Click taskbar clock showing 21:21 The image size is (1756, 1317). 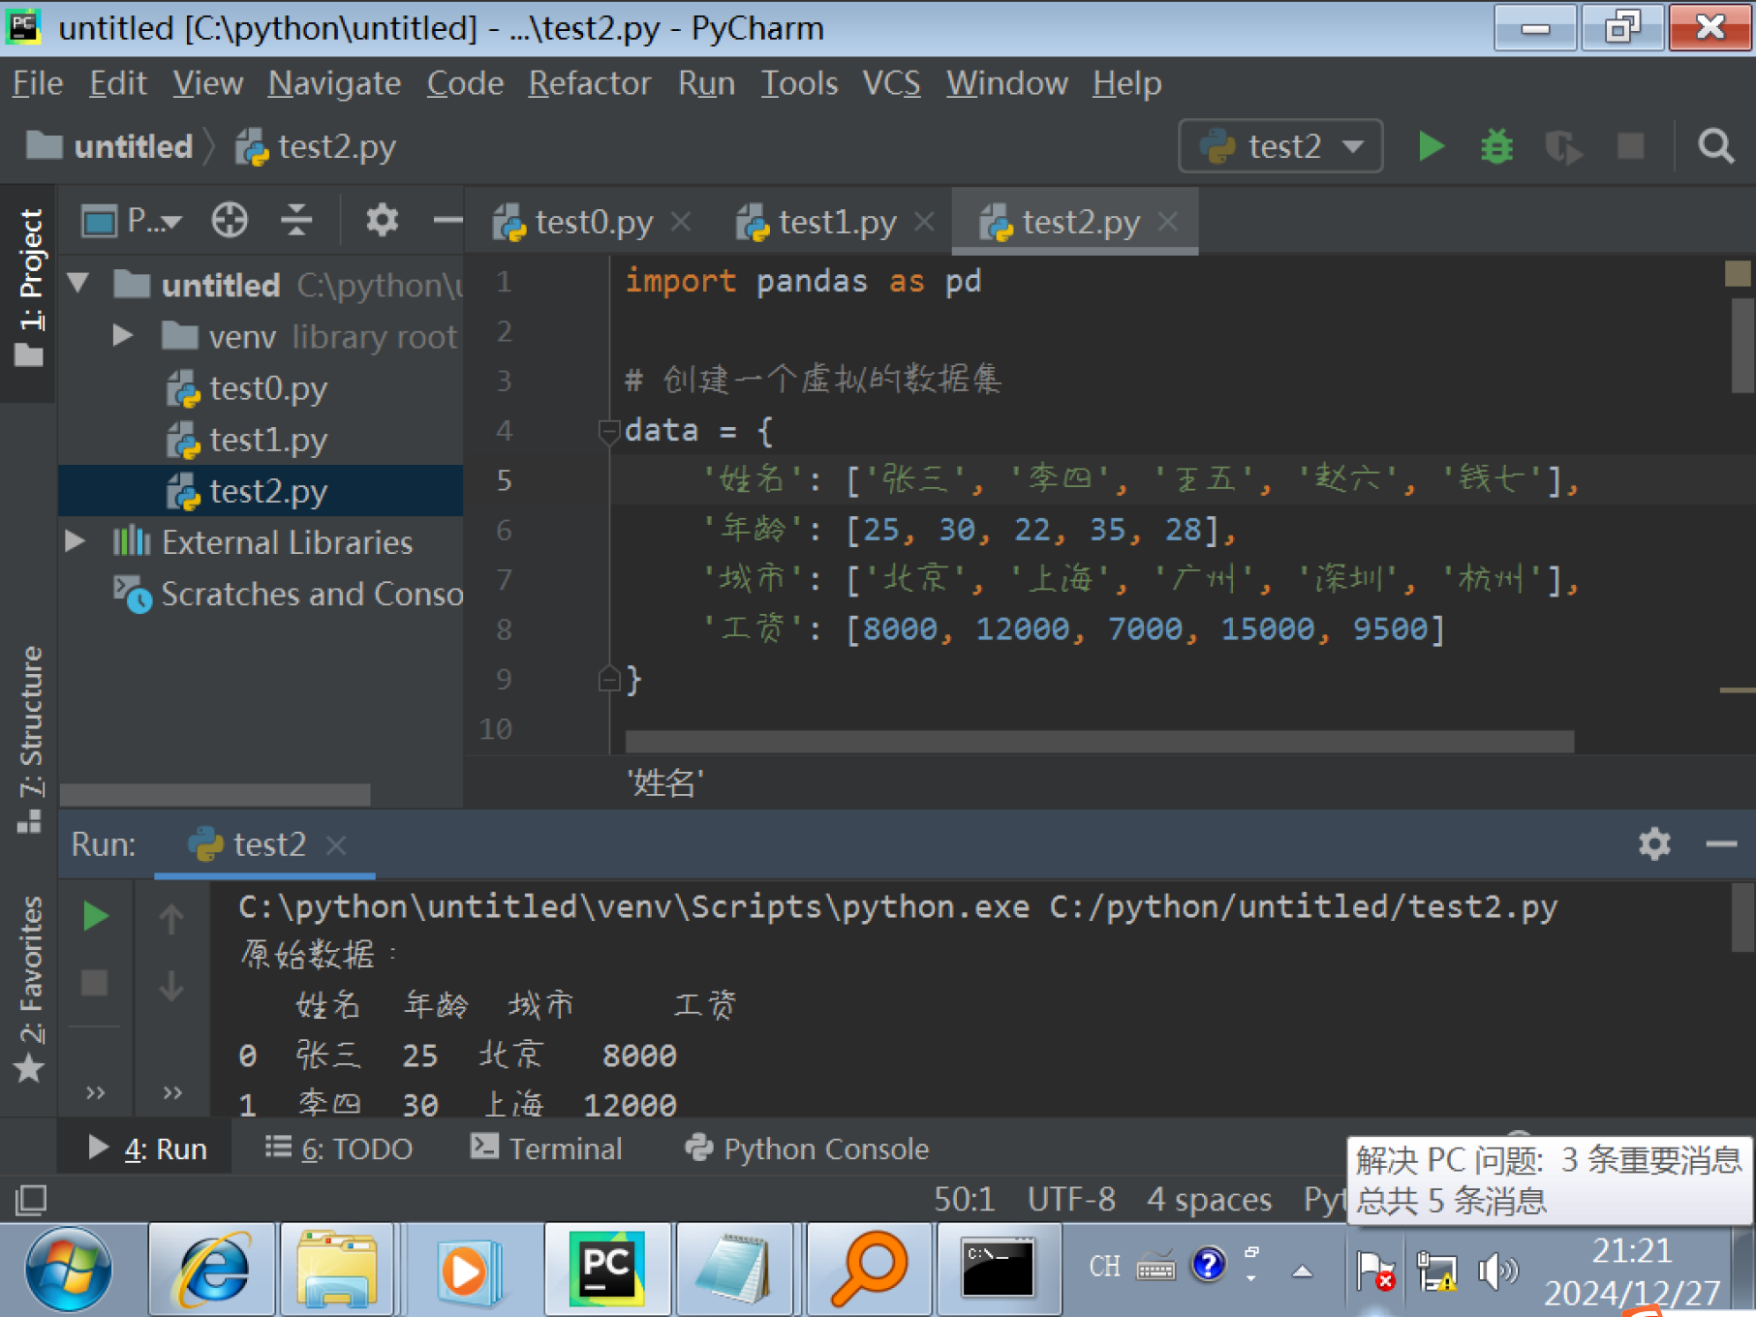[x=1632, y=1271]
